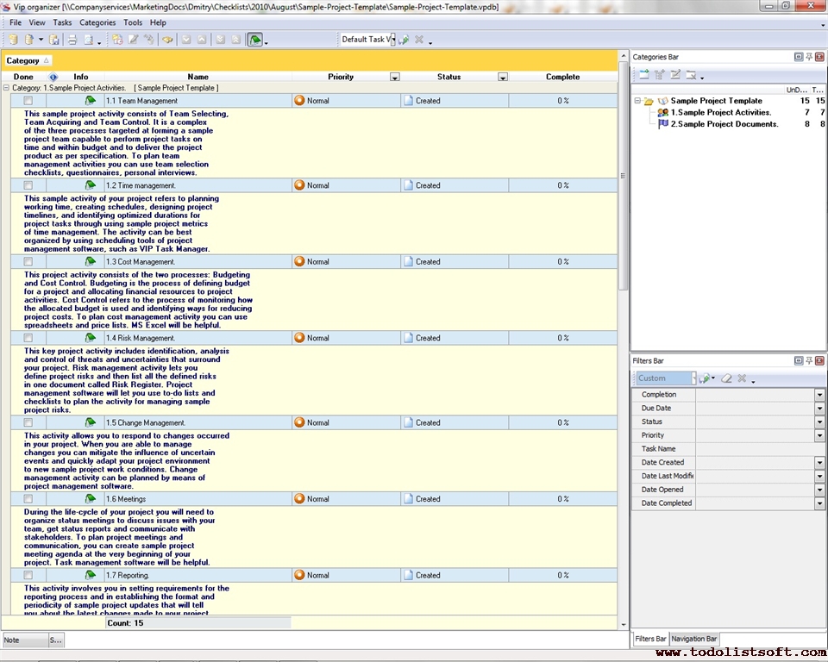Tick the Done checkbox for 1.6 Meetings

coord(28,499)
